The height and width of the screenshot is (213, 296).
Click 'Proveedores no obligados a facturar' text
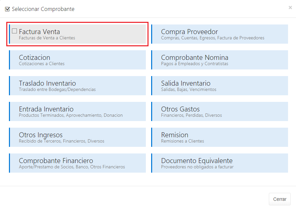(197, 167)
